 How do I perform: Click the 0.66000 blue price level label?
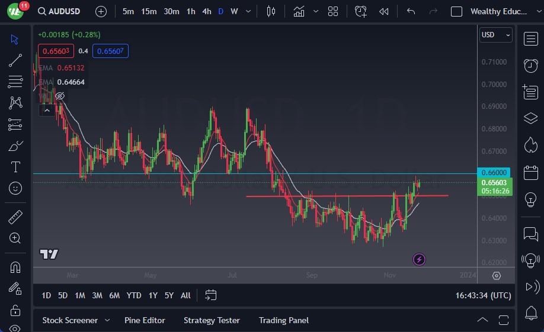coord(494,172)
